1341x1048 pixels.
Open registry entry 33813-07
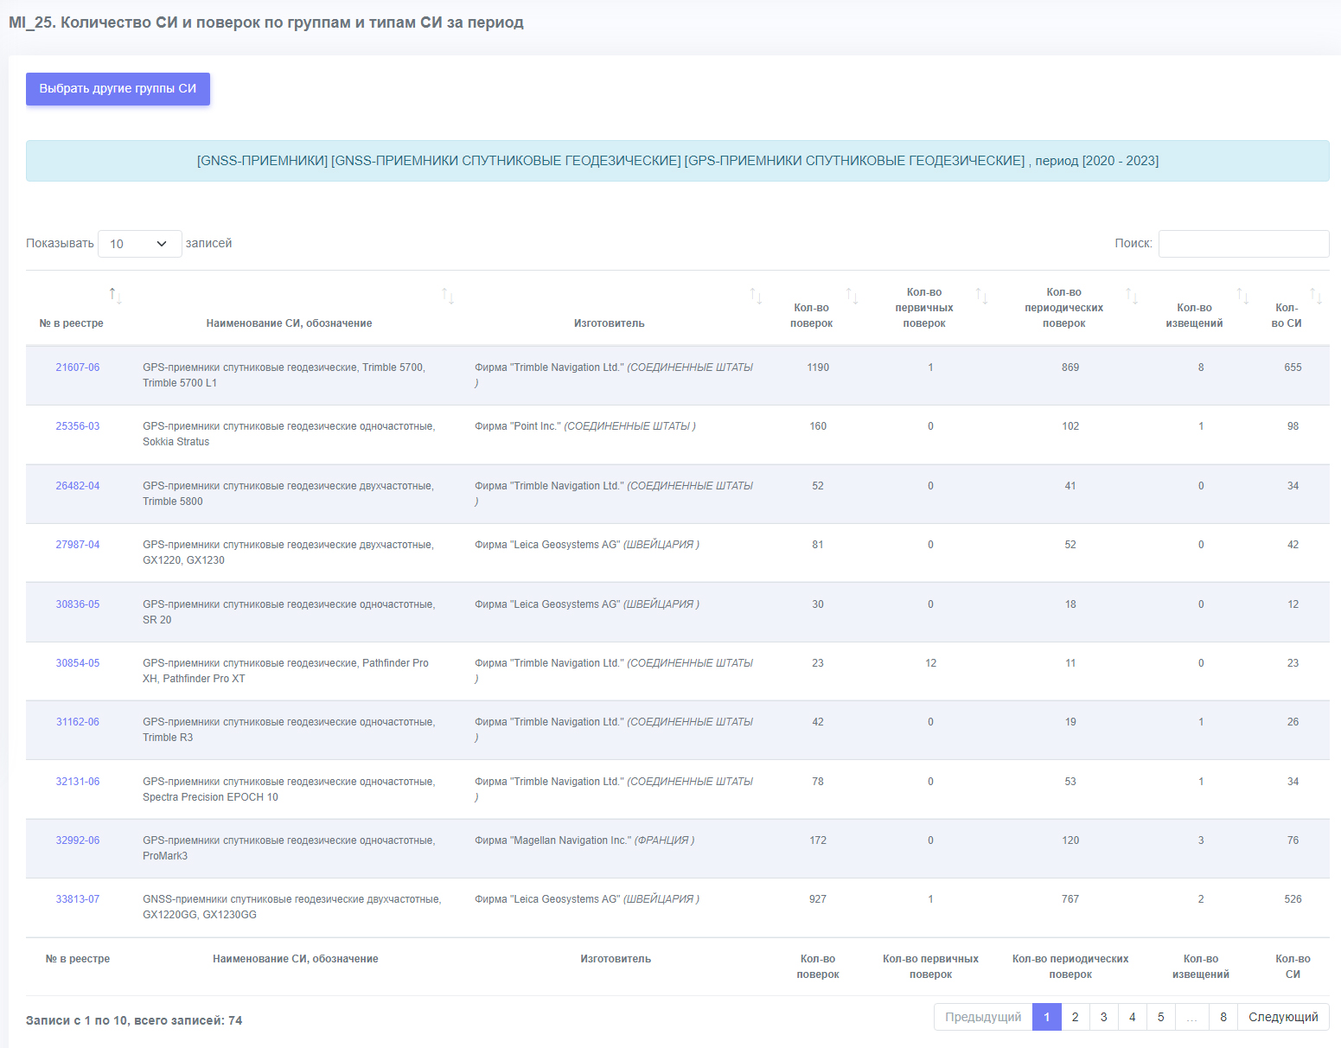[x=78, y=899]
